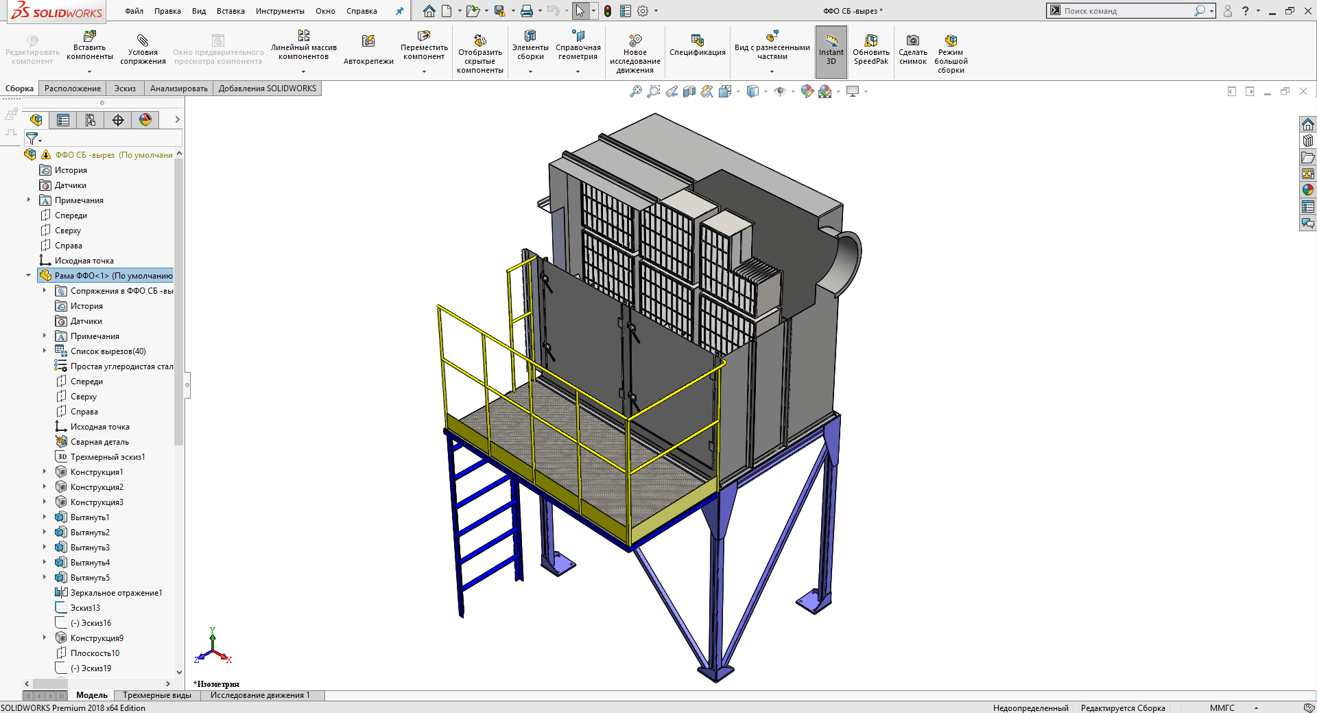This screenshot has width=1317, height=713.
Task: Toggle the Instant 3D button
Action: click(x=831, y=49)
